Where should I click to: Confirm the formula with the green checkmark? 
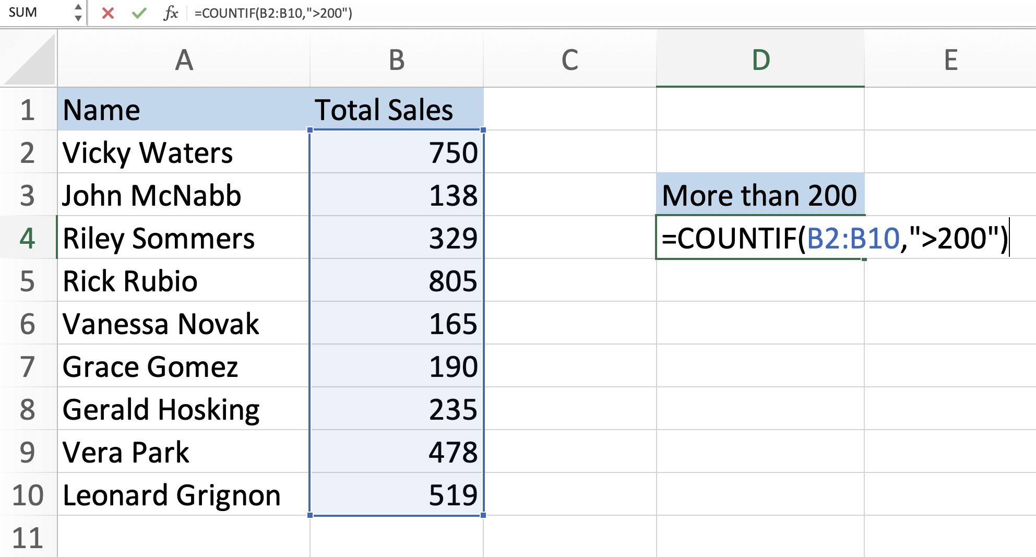point(139,13)
